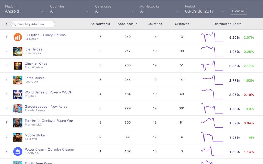Viewport: 263px width, 164px height.
Task: Click the Epic War publisher name
Action: click(x=31, y=139)
